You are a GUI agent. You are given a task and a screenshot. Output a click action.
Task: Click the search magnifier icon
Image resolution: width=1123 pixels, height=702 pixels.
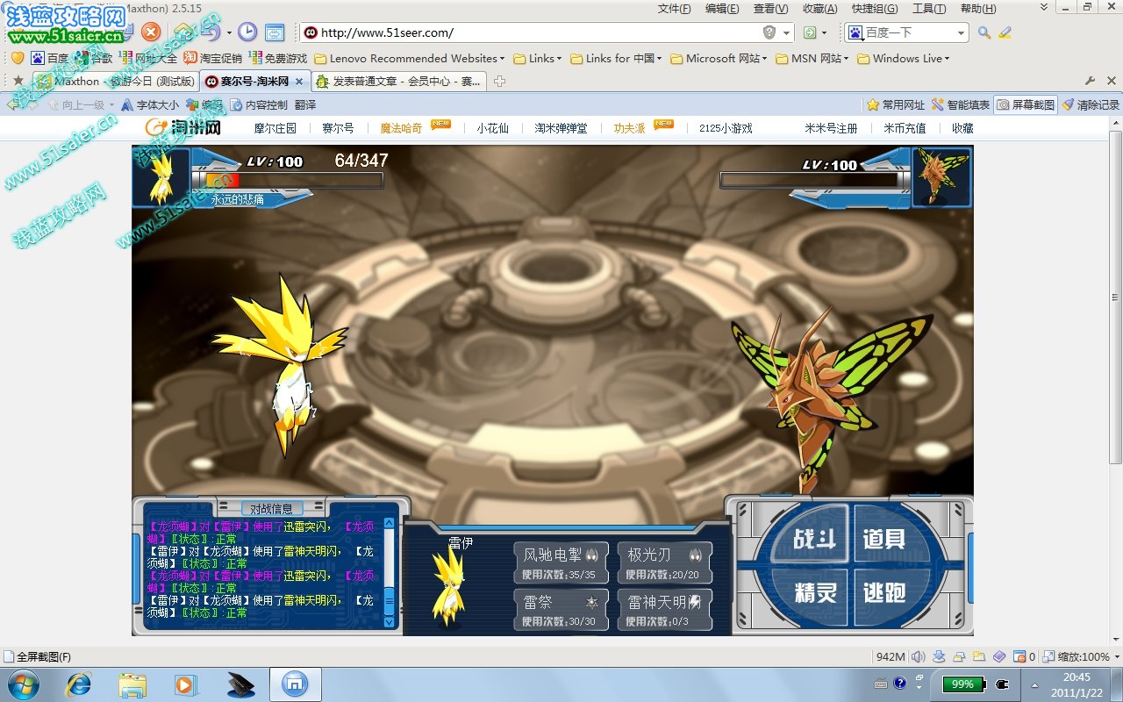984,32
